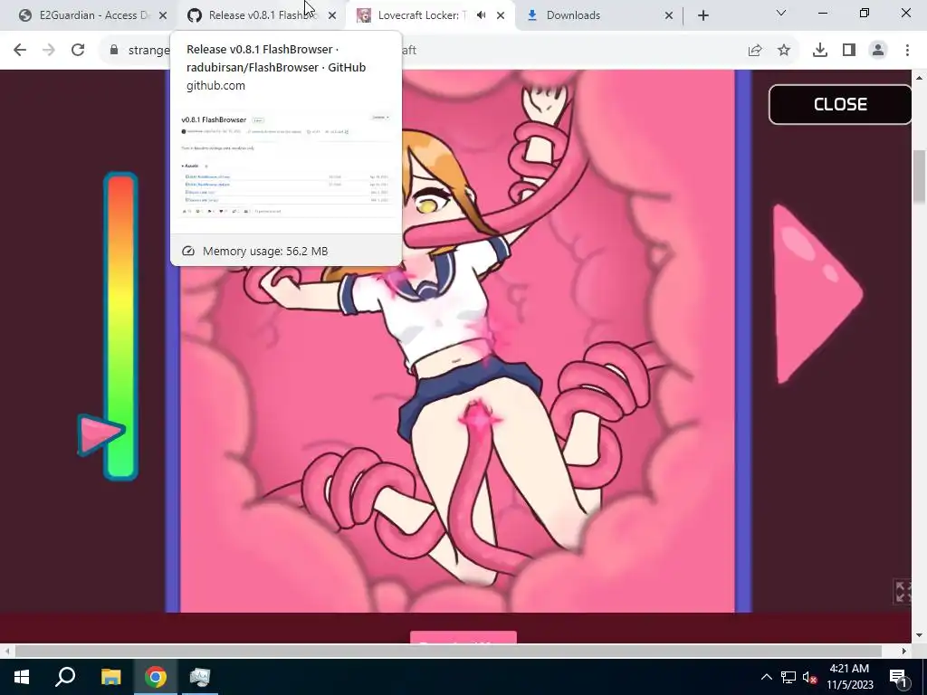Open File Explorer from the taskbar
This screenshot has width=927, height=695.
click(110, 677)
